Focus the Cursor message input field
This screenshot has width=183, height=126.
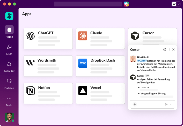pos(152,104)
